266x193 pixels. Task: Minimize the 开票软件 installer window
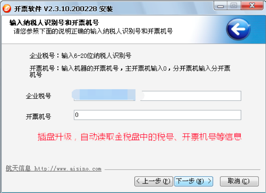(221, 6)
